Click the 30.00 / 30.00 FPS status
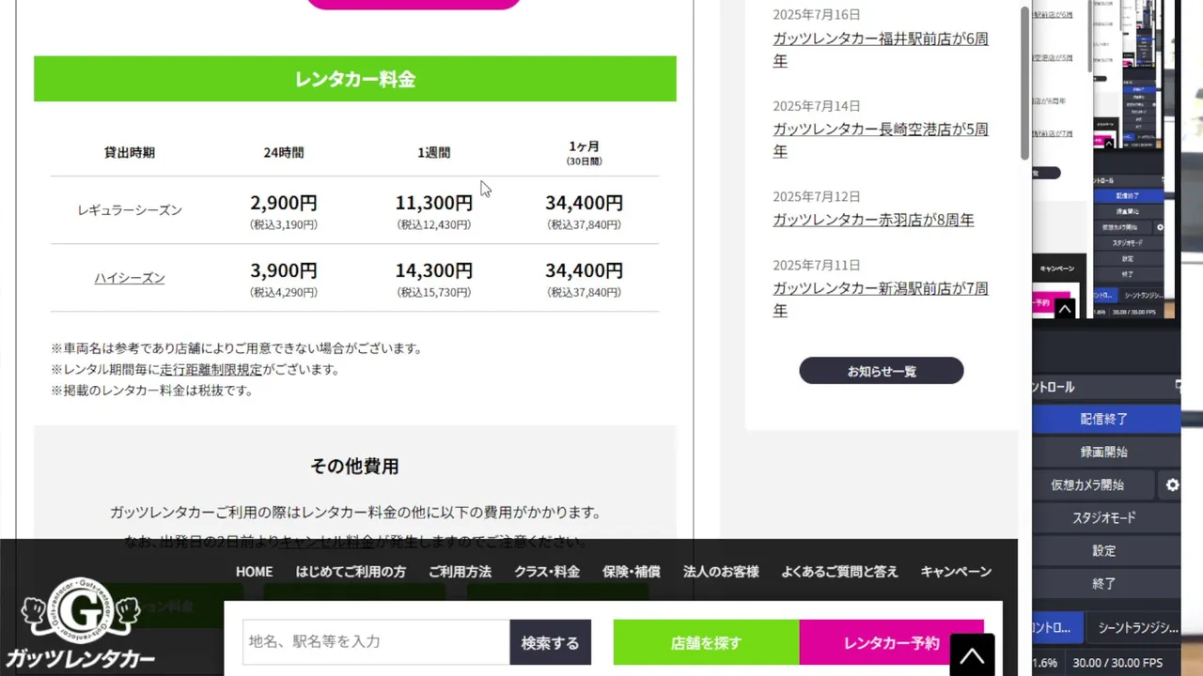1203x676 pixels. click(1117, 663)
